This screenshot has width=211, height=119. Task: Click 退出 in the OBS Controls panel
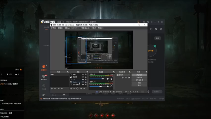[139, 85]
